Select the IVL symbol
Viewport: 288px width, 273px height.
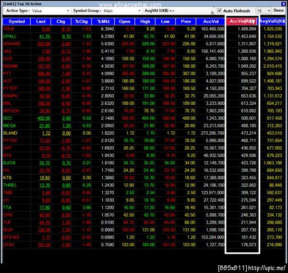tap(6, 170)
